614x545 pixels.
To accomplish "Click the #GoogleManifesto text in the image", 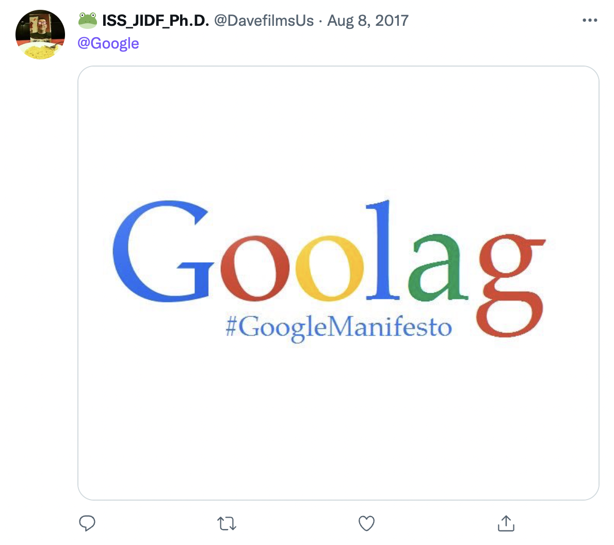I will (x=338, y=327).
